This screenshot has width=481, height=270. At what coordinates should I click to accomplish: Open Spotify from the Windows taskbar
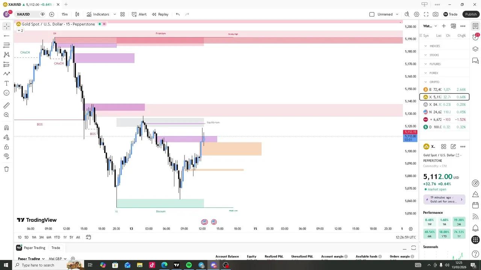189,265
